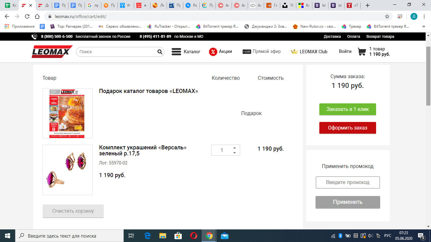
Task: Open the New-Rutor.co bookmark
Action: (x=315, y=26)
